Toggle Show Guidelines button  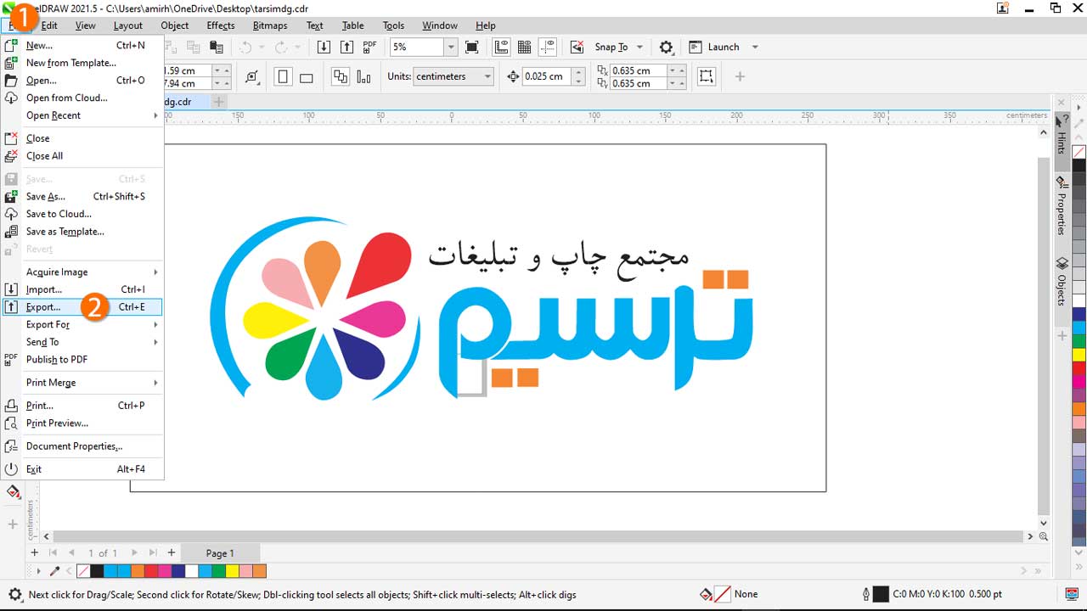[548, 48]
